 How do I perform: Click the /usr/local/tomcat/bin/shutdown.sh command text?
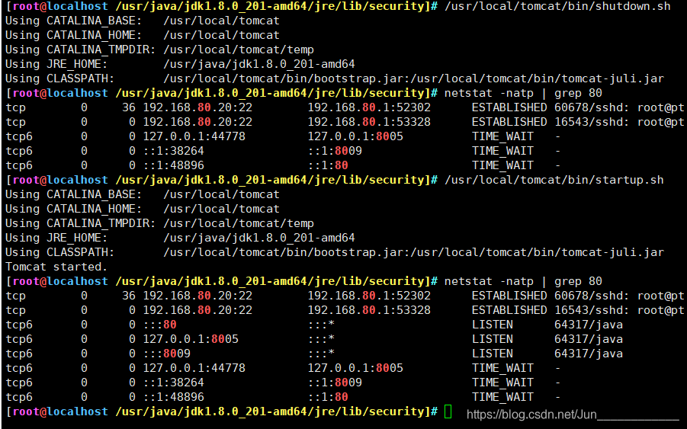[x=557, y=6]
